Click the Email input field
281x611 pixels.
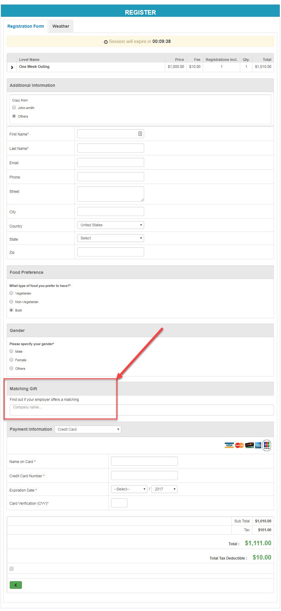[x=110, y=162]
